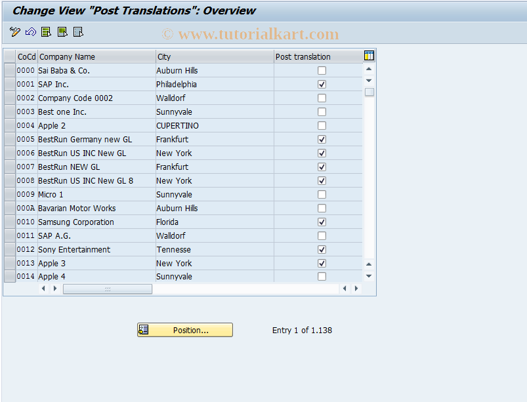
Task: Enable Post translation for Company Code 0002
Action: [322, 98]
